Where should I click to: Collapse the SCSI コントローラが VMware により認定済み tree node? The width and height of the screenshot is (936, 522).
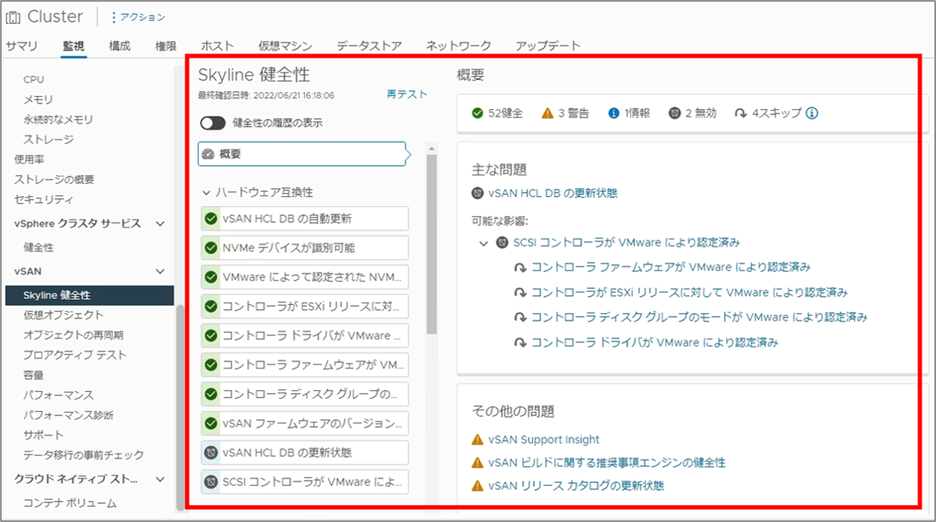[484, 243]
